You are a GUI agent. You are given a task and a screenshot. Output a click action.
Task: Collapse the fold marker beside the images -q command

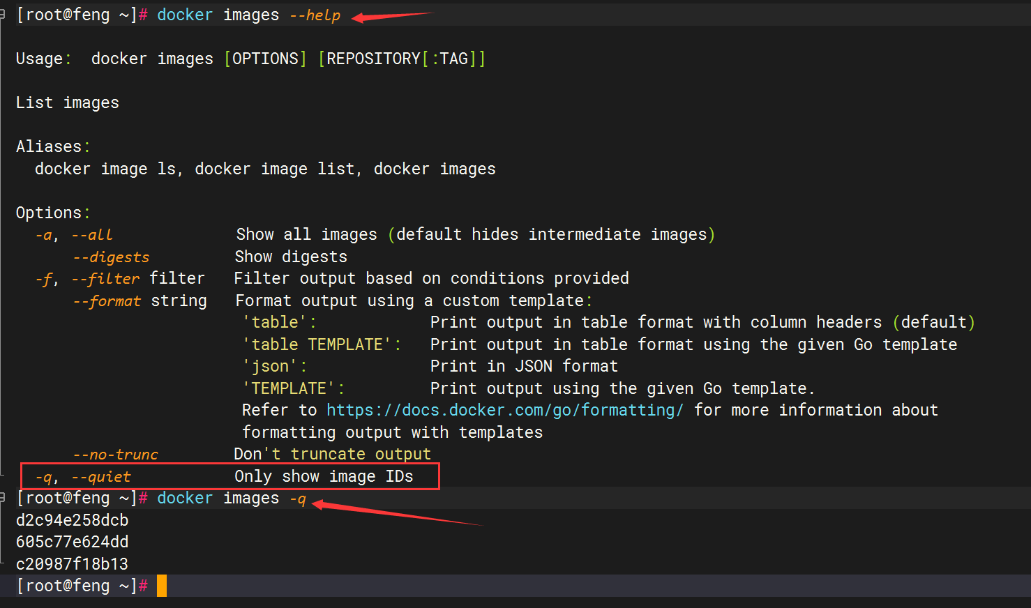3,498
